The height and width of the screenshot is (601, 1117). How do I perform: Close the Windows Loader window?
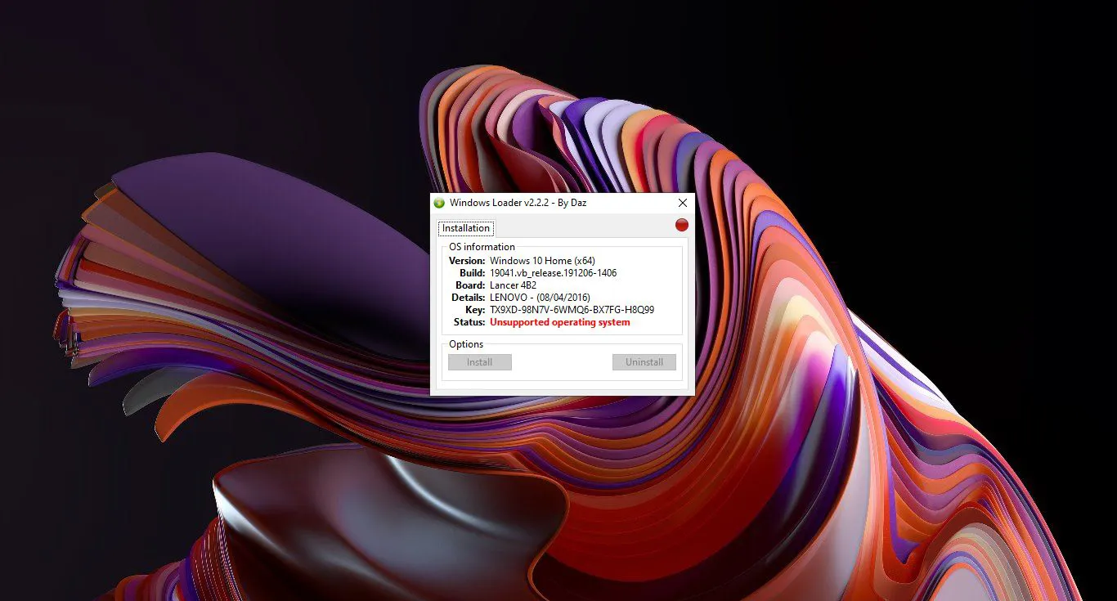coord(683,203)
